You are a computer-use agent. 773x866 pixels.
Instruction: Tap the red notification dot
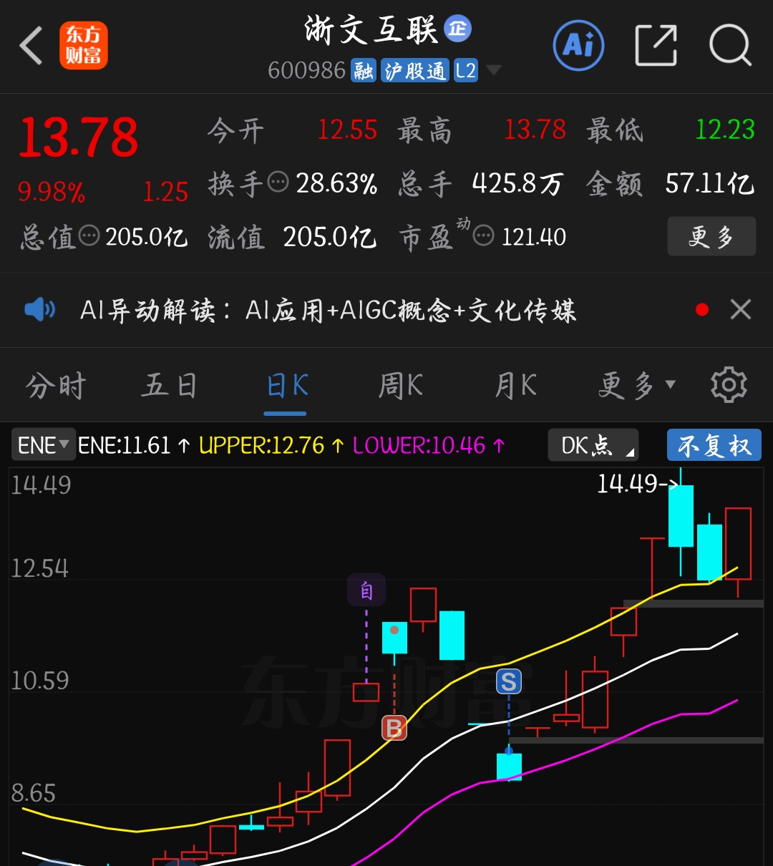point(702,310)
